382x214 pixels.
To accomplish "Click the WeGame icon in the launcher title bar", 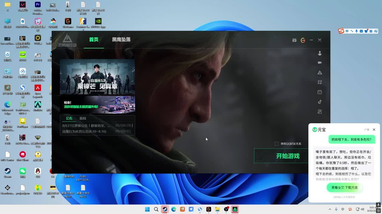I will click(x=303, y=40).
